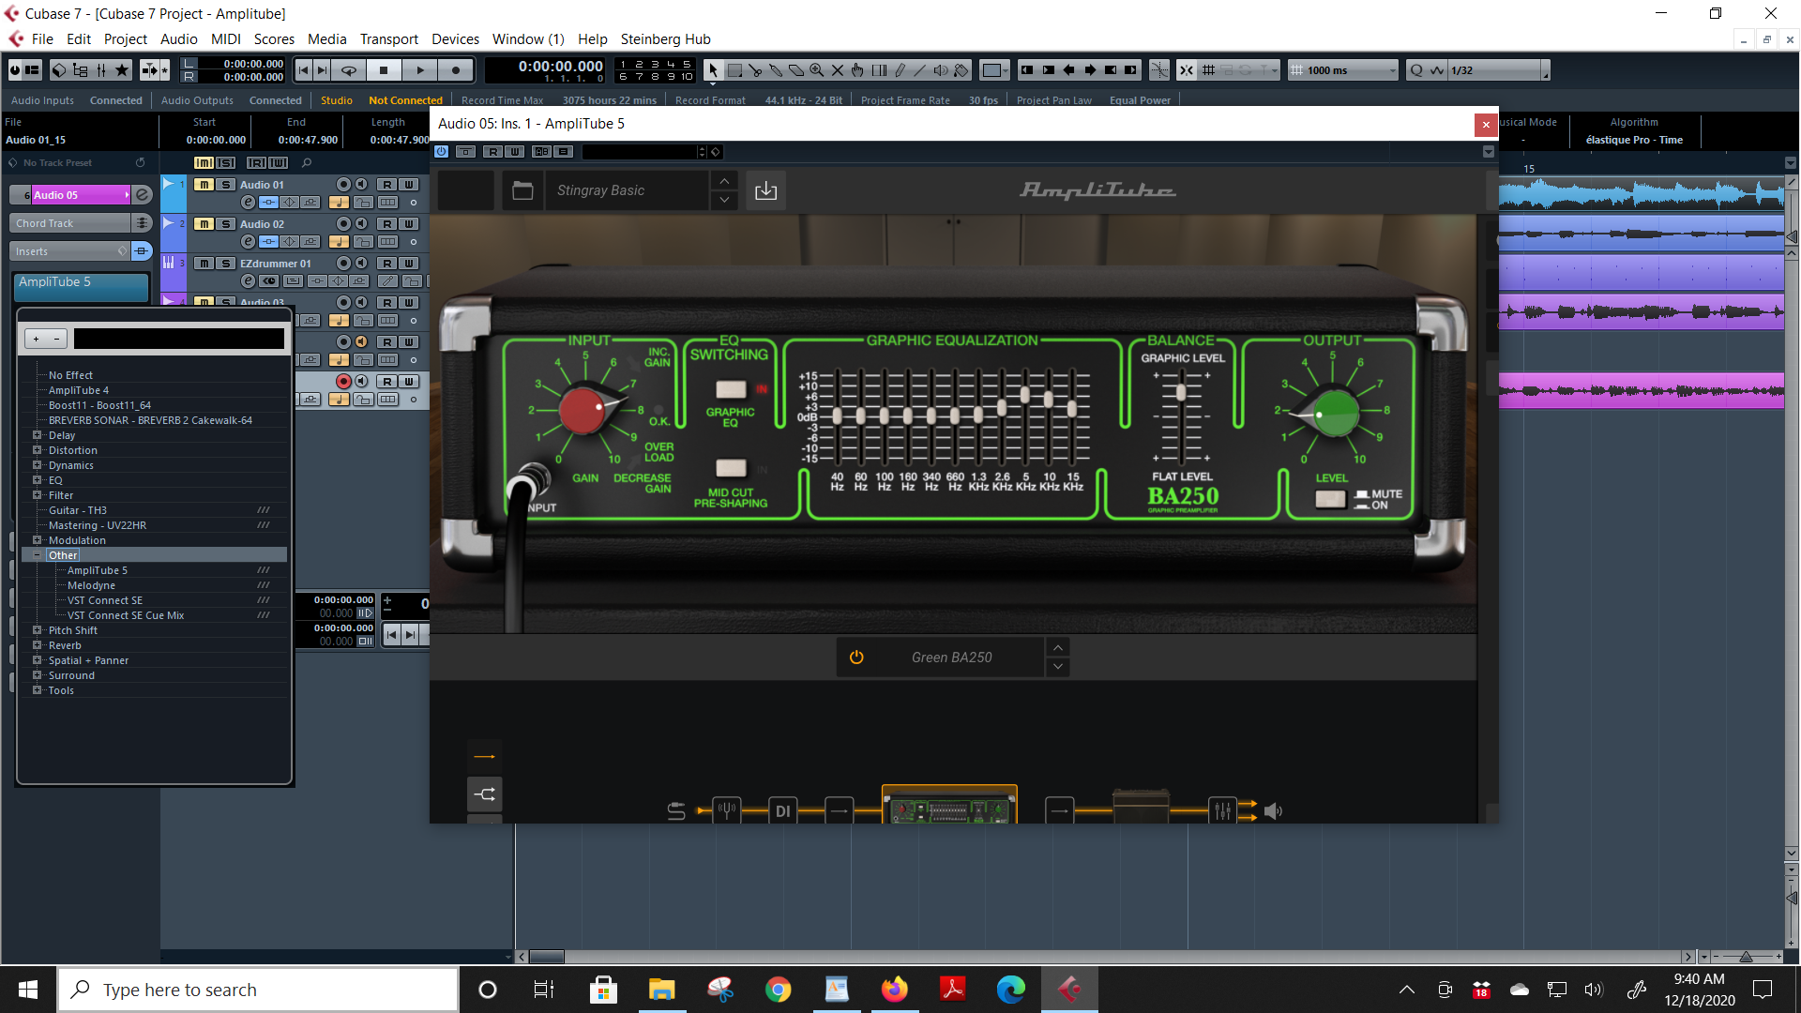The height and width of the screenshot is (1013, 1801).
Task: Choose the Zoom magnifier tool
Action: [817, 70]
